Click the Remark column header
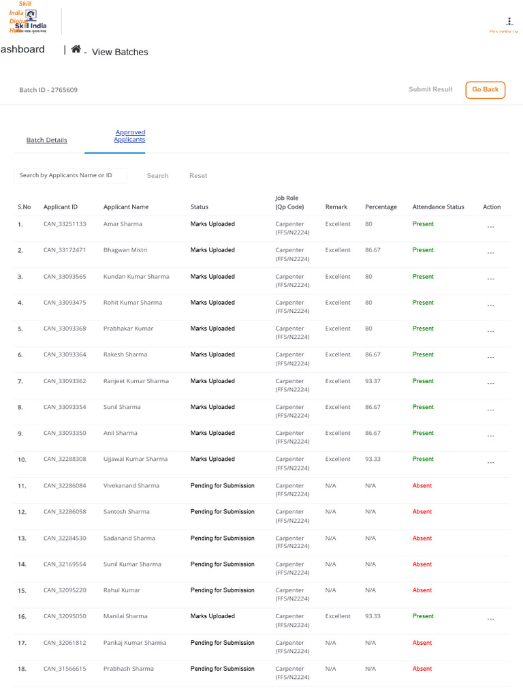Screen dimensions: 523x698 (336, 207)
